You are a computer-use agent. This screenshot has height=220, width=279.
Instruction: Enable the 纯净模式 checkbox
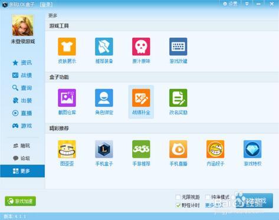208,197
